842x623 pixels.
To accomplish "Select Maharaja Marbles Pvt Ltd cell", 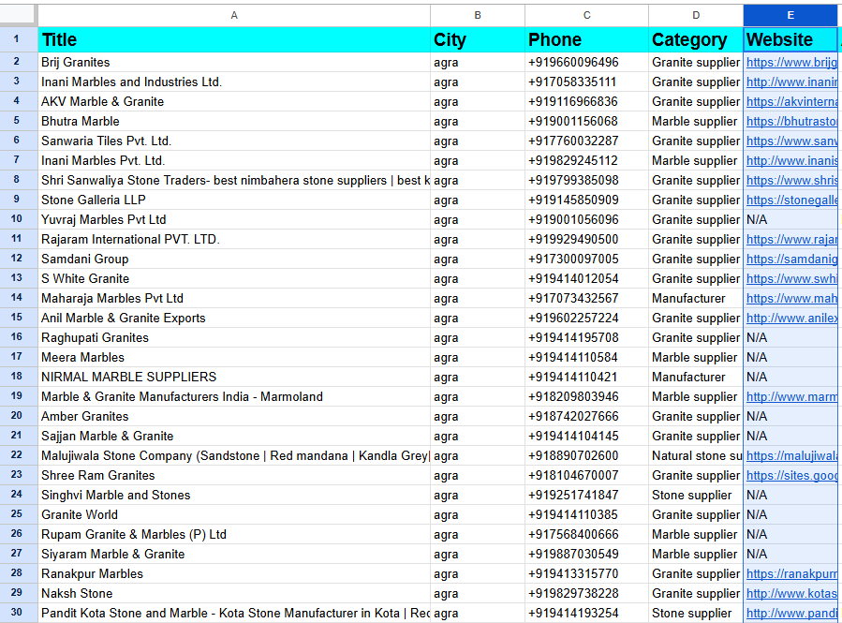I will (234, 298).
